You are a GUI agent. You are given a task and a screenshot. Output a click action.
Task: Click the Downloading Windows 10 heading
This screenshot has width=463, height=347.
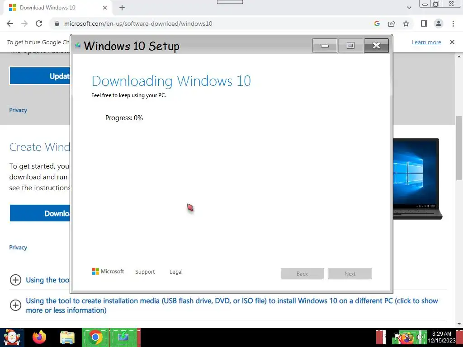pyautogui.click(x=171, y=81)
